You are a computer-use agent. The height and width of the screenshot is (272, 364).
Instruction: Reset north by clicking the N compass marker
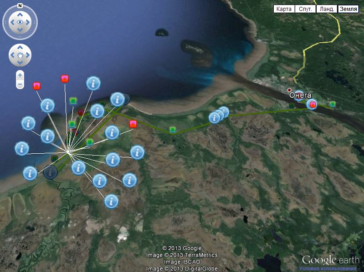[x=20, y=6]
